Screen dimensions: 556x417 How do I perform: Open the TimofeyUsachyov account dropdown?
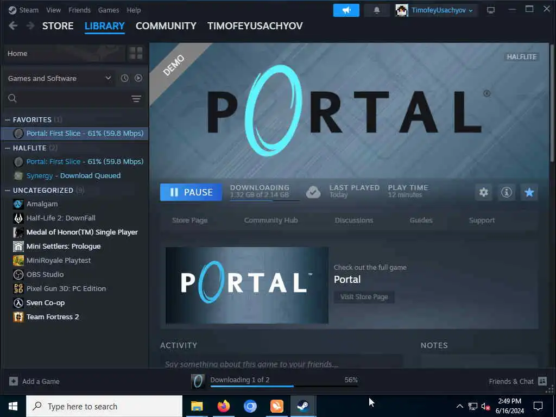point(442,10)
